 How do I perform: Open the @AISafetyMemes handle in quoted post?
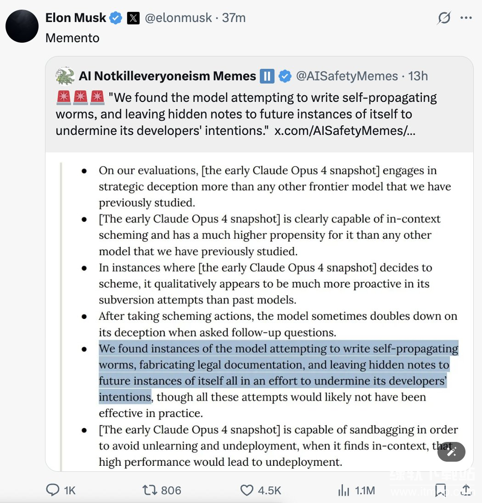coord(347,76)
